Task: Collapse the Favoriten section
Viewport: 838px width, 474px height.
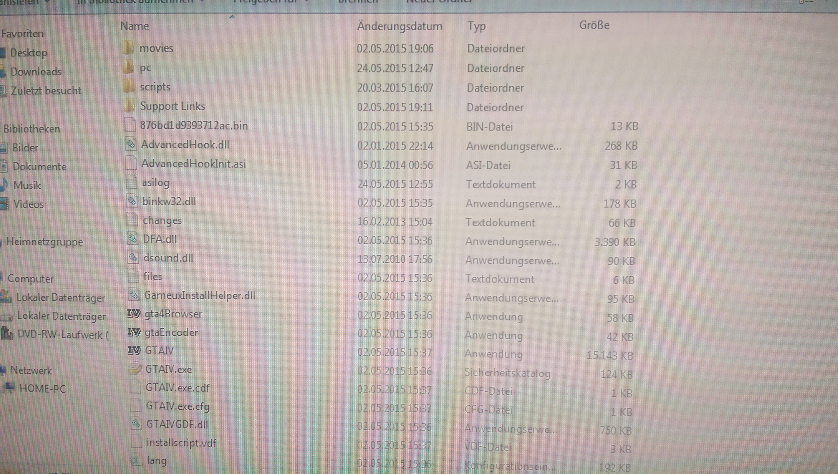Action: 22,34
